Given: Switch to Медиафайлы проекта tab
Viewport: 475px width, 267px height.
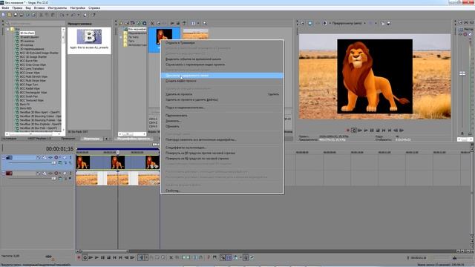Looking at the screenshot, I should [134, 139].
